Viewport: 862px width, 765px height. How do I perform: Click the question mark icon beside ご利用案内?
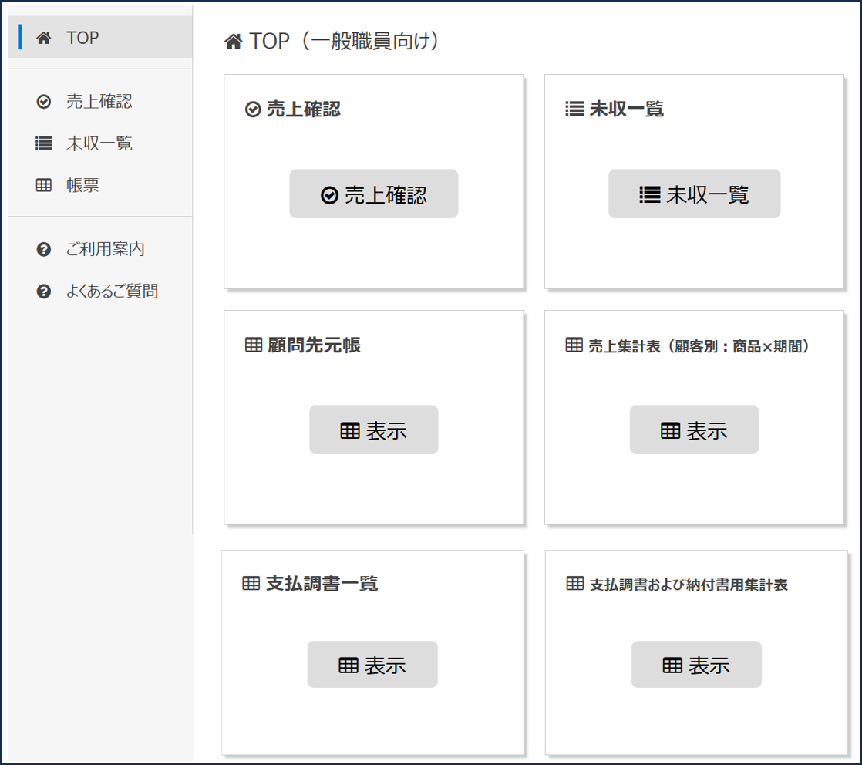[x=44, y=250]
